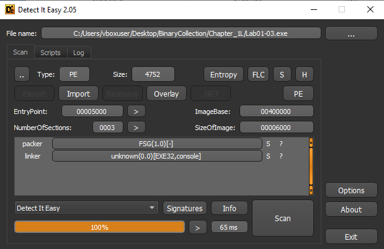Click Exit to quit
Screen dimensions: 384x249
[351, 237]
